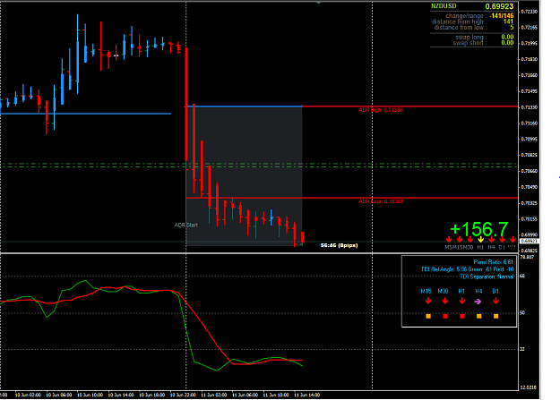Click the TDI panel M15 red down arrow
The width and height of the screenshot is (560, 400).
(x=428, y=302)
